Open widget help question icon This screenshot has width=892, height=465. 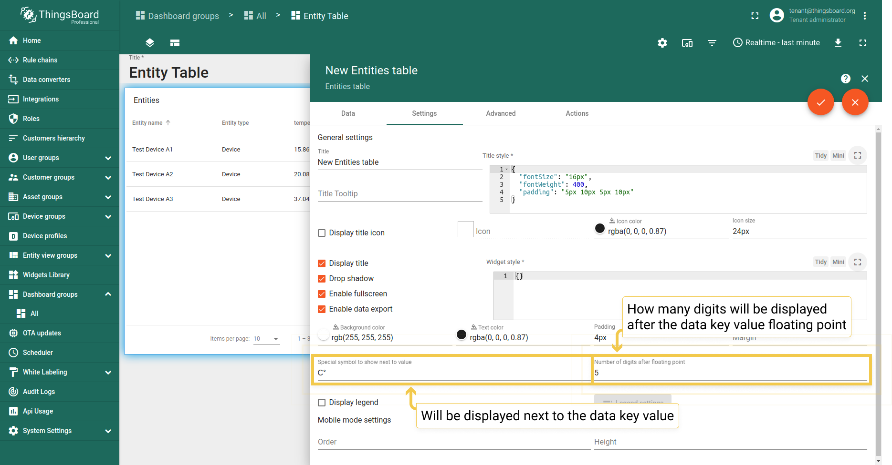click(846, 79)
